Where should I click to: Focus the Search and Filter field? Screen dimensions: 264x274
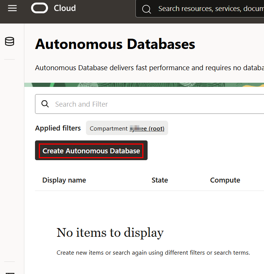149,104
